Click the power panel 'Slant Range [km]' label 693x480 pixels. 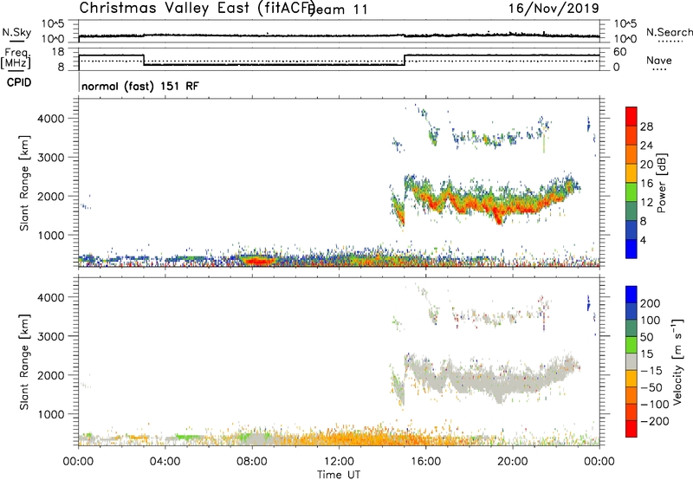(24, 183)
